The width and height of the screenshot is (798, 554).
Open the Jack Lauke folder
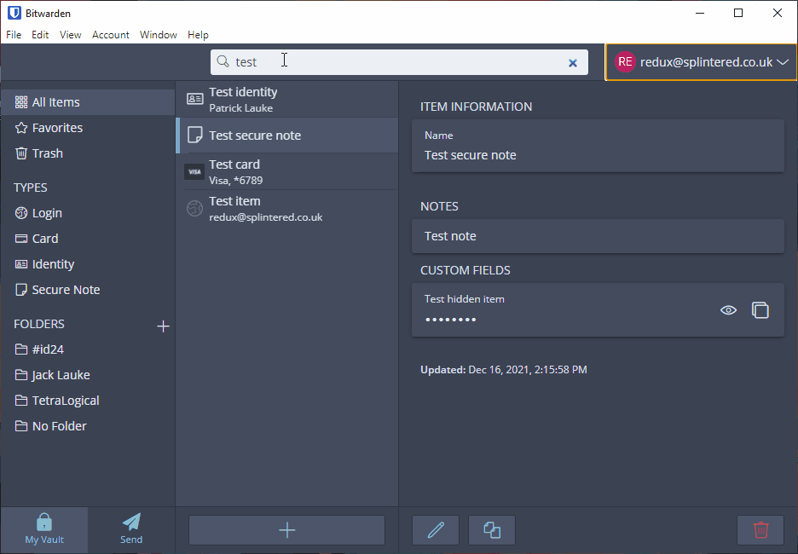[x=52, y=375]
